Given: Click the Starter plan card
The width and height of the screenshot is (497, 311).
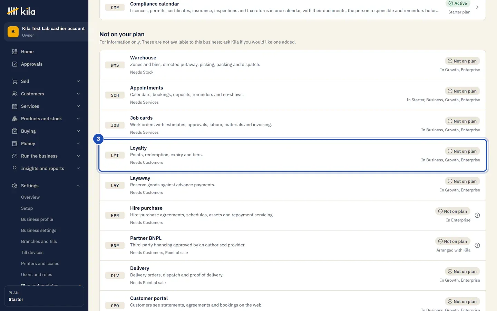Looking at the screenshot, I should pos(44,296).
